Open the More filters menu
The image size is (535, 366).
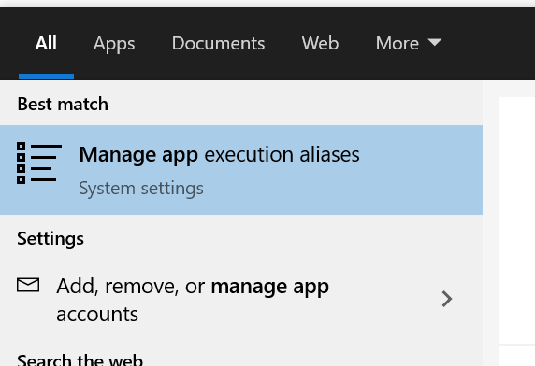pos(409,44)
